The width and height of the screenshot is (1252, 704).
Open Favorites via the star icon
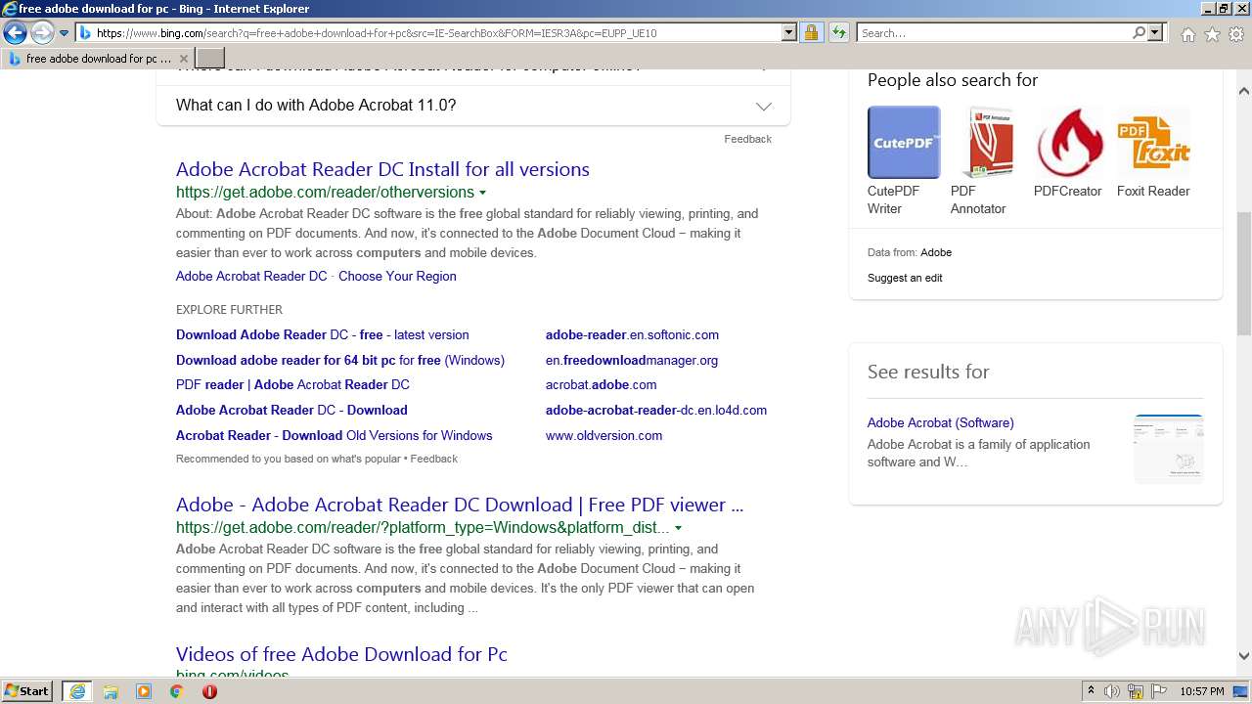[1212, 34]
